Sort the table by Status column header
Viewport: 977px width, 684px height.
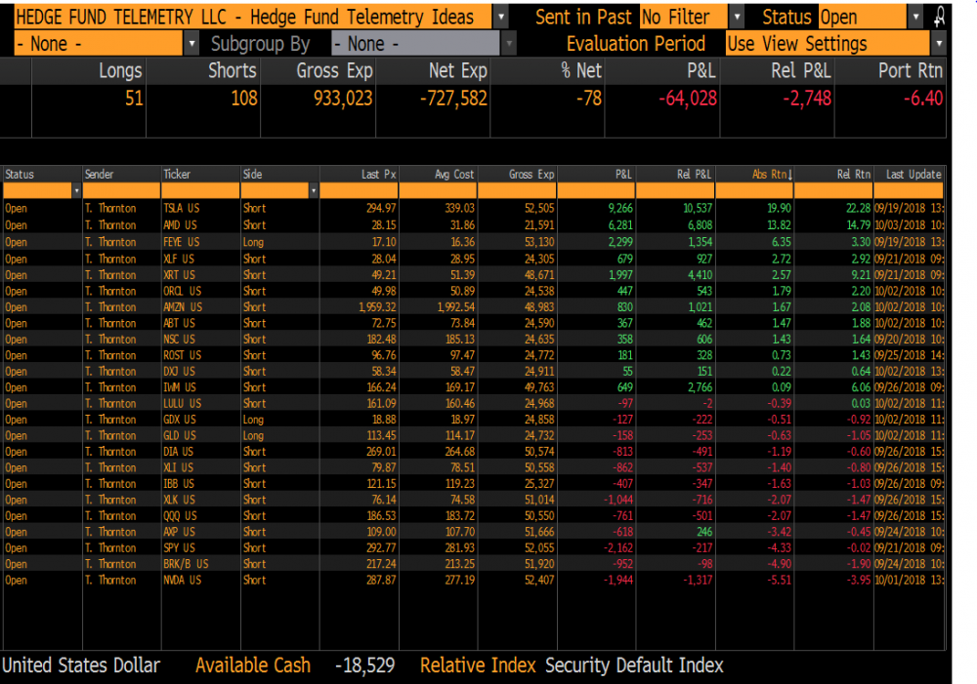[20, 175]
